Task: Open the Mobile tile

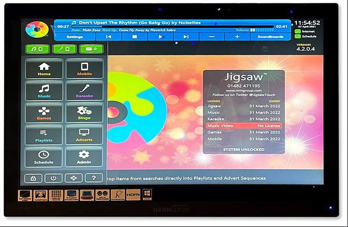Action: [84, 68]
